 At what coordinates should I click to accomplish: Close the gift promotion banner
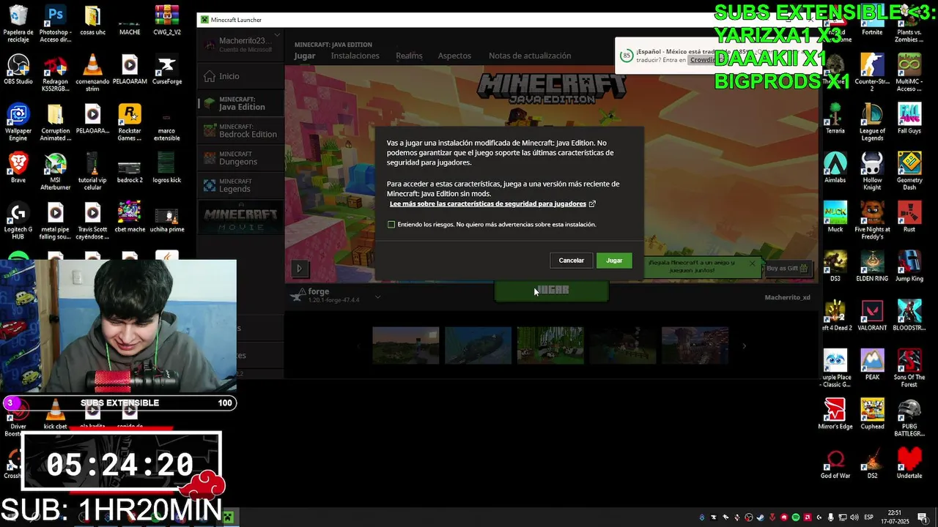point(752,263)
